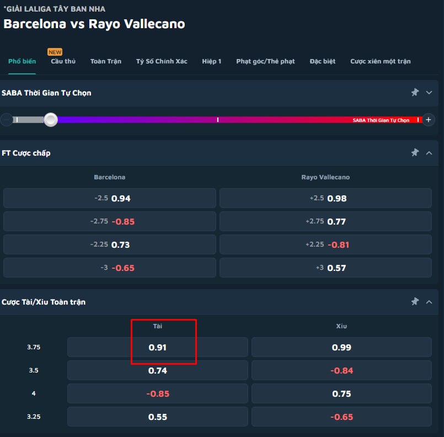Image resolution: width=444 pixels, height=437 pixels.
Task: Collapse the Cược Tài/Xỉu Toàn trận panel
Action: pyautogui.click(x=429, y=302)
